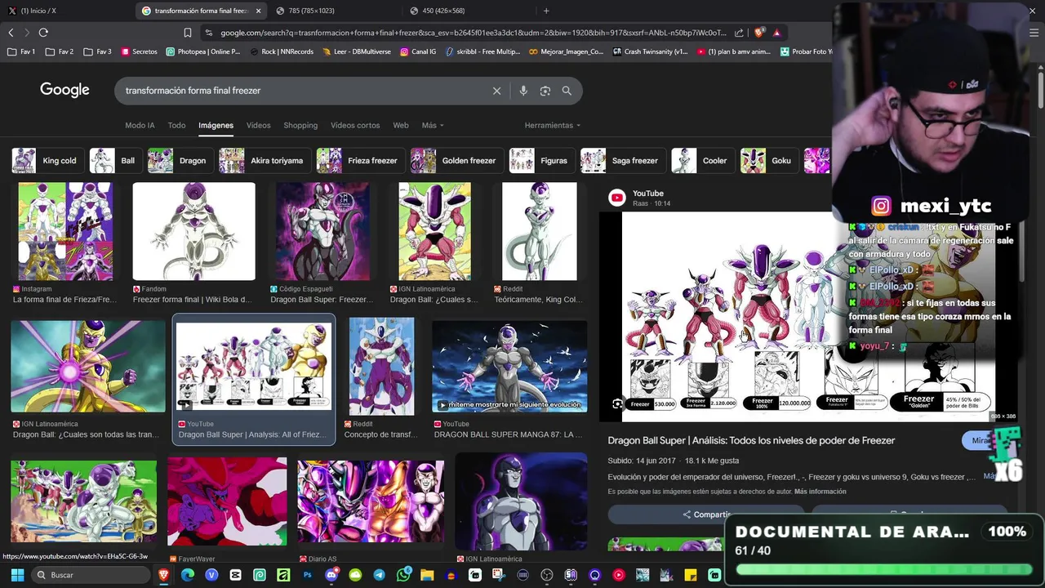Clear the Google search box text
Image resolution: width=1045 pixels, height=588 pixels.
click(x=496, y=91)
